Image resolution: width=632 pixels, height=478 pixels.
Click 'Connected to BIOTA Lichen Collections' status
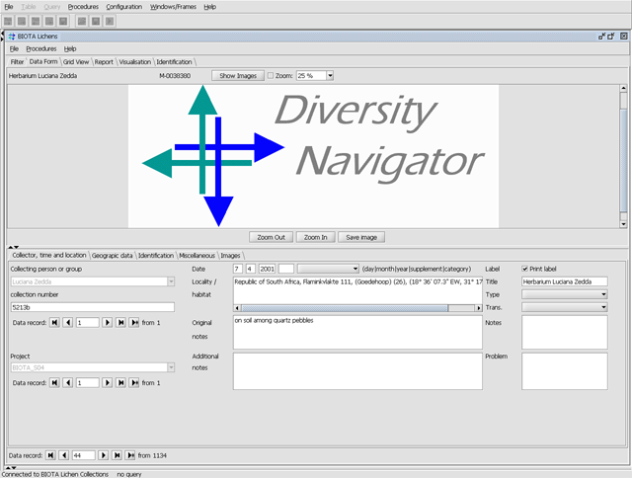55,474
